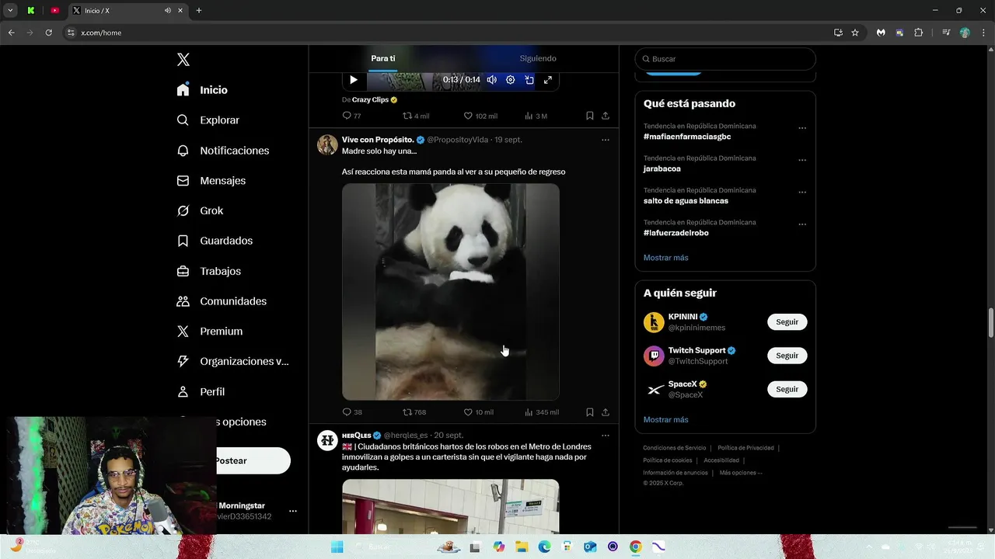Follow SpaceX account
The width and height of the screenshot is (995, 559).
787,389
